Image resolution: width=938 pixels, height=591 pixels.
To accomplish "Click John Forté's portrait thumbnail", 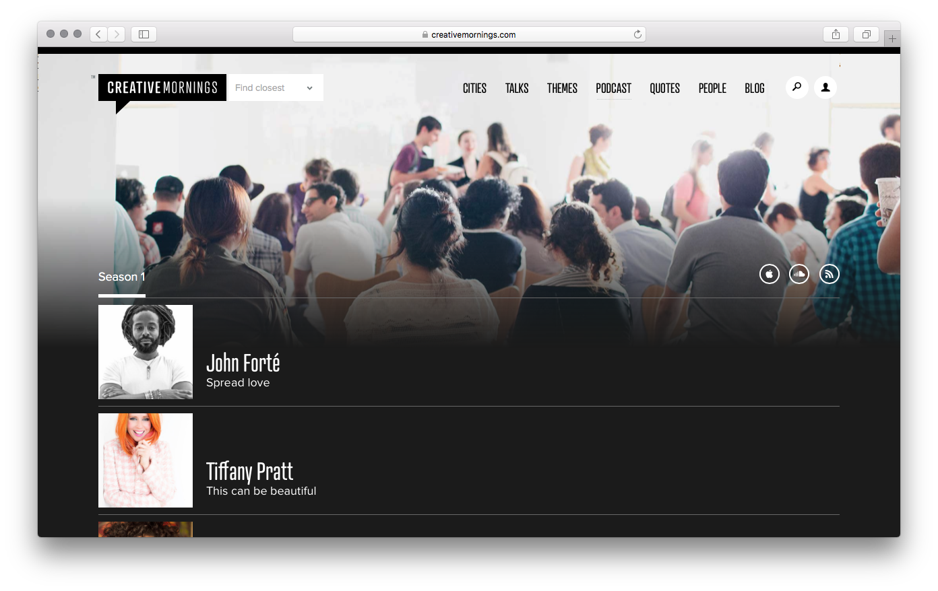I will (146, 352).
